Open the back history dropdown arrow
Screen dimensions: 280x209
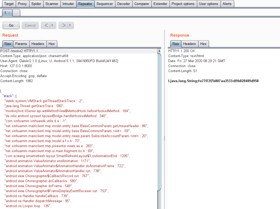(x=52, y=25)
